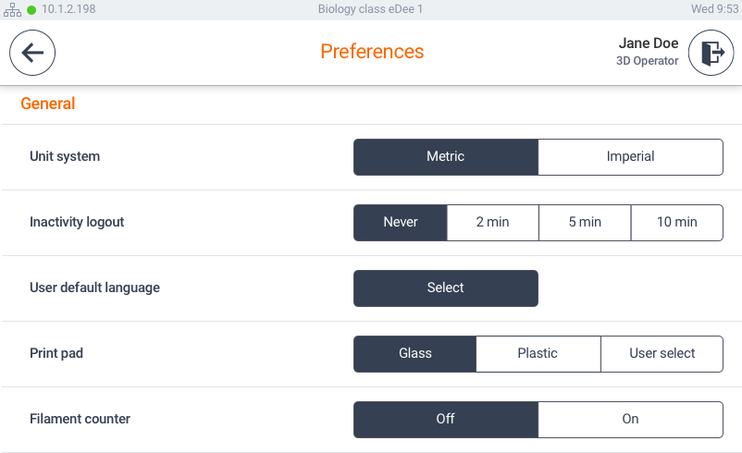Viewport: 742px width, 453px height.
Task: Log out via the exit door icon
Action: click(711, 53)
